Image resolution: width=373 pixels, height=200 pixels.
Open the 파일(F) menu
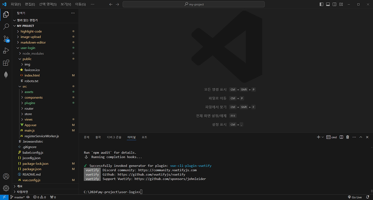16,4
